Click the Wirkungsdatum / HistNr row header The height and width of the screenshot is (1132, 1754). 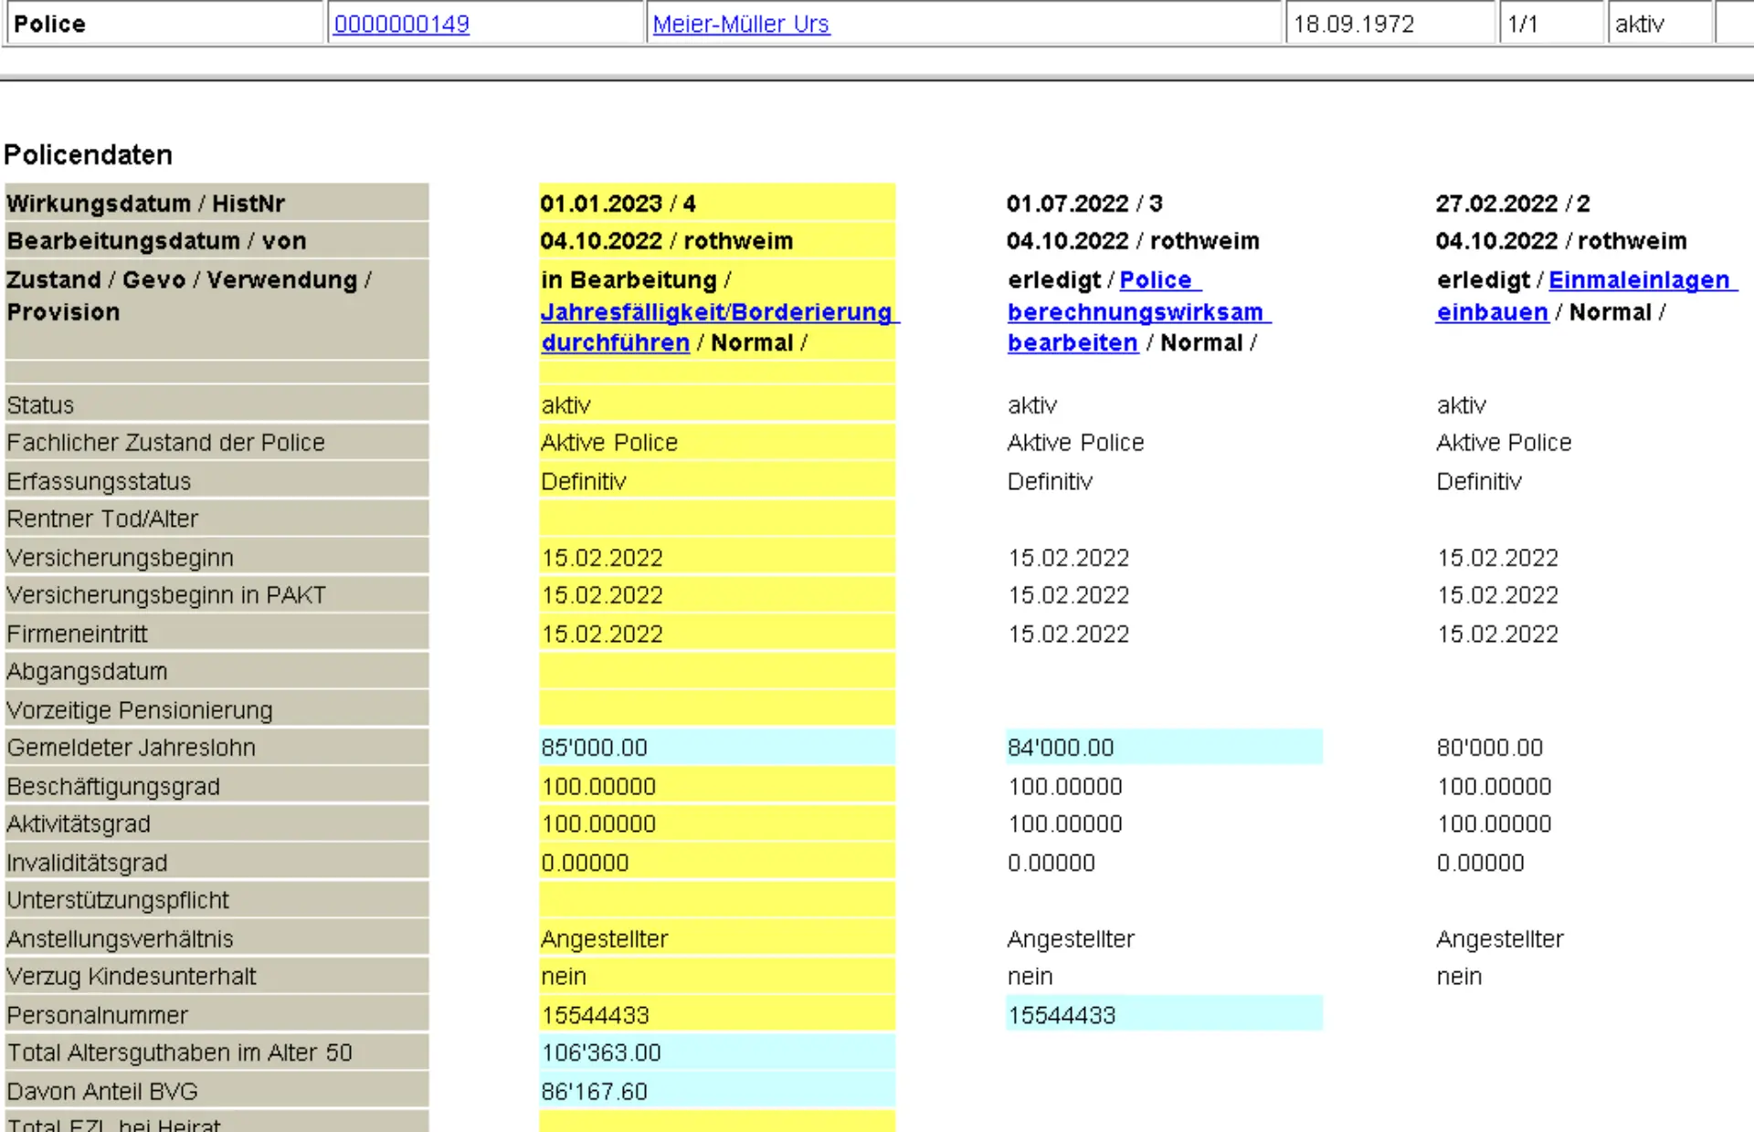(x=145, y=204)
